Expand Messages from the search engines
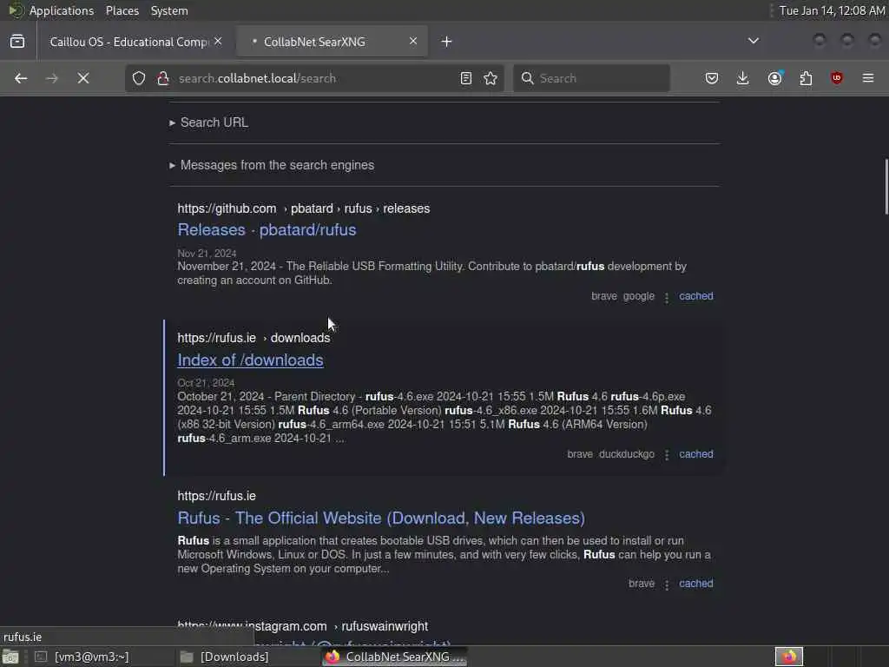The width and height of the screenshot is (889, 667). (x=272, y=165)
